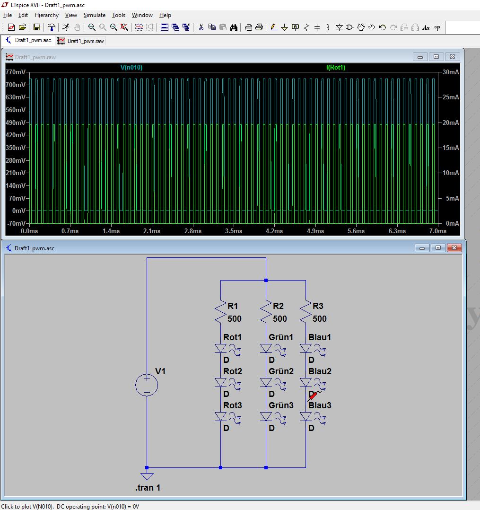Screen dimensions: 480x510
Task: Click the Halt simulation hand icon
Action: 77,27
